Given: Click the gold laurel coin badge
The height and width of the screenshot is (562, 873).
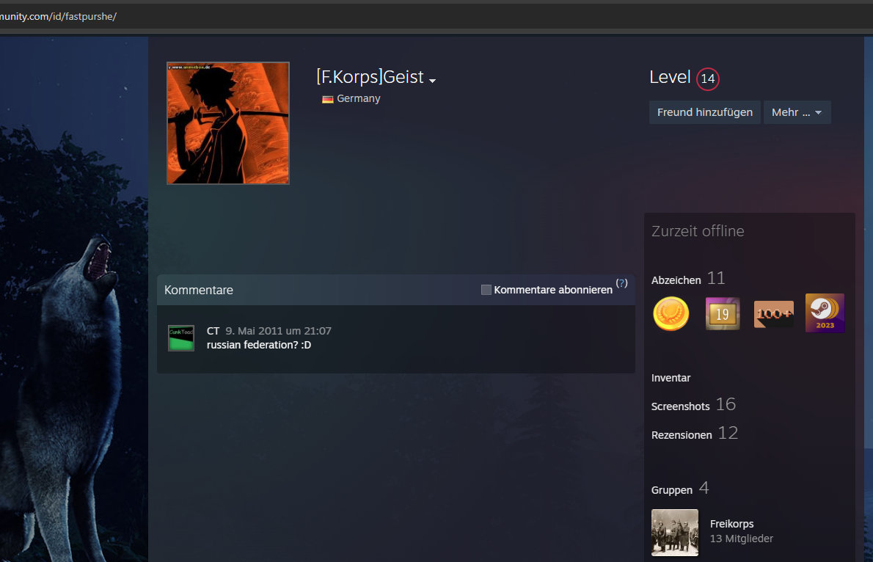Looking at the screenshot, I should point(671,314).
